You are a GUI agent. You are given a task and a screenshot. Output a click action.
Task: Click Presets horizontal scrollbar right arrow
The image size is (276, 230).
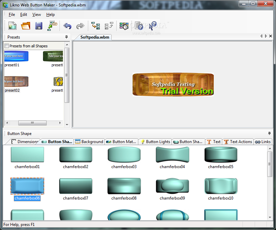tap(60, 123)
